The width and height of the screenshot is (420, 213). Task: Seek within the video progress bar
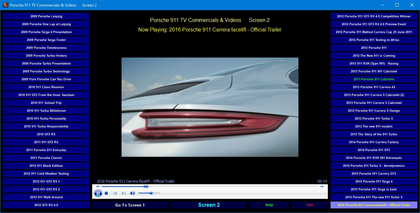pos(210,186)
